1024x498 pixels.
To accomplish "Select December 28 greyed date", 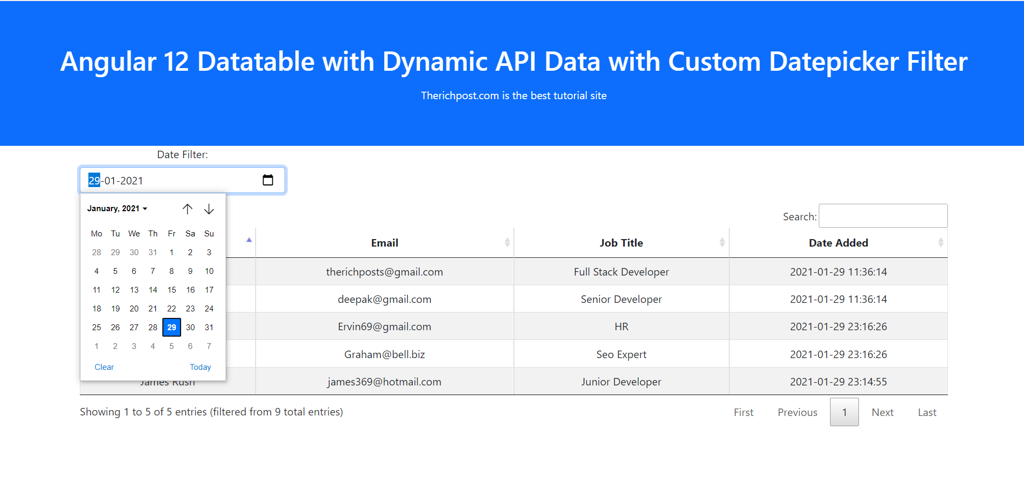I will click(96, 252).
